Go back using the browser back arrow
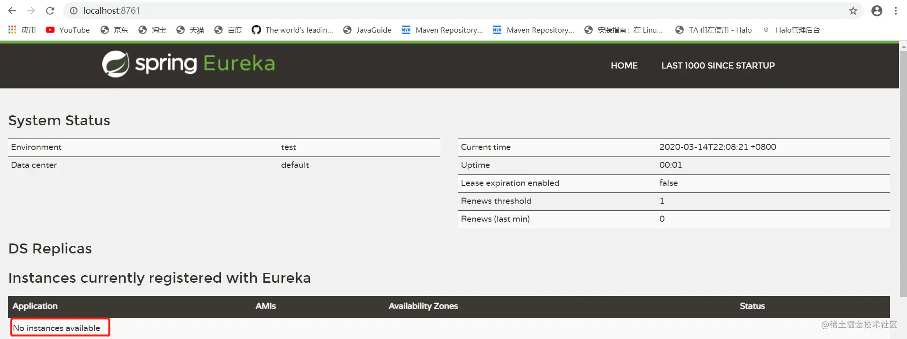 point(12,10)
